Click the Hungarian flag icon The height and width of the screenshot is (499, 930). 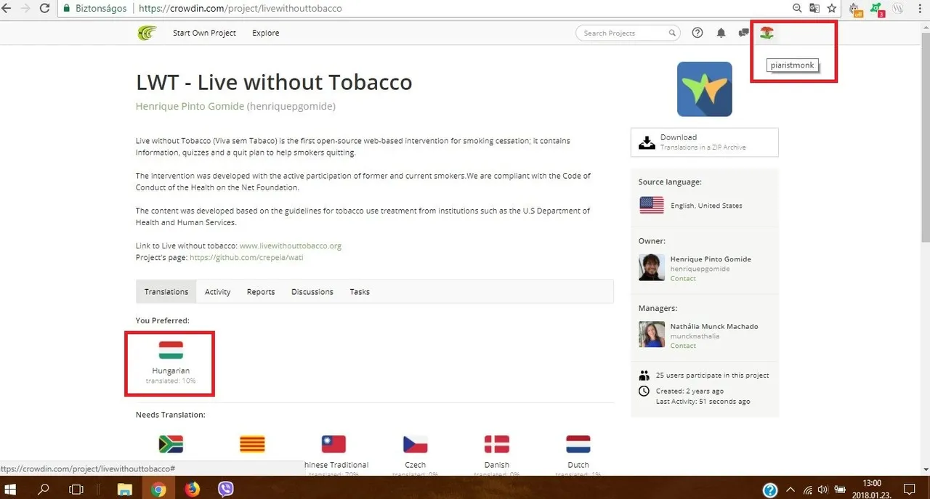coord(171,351)
